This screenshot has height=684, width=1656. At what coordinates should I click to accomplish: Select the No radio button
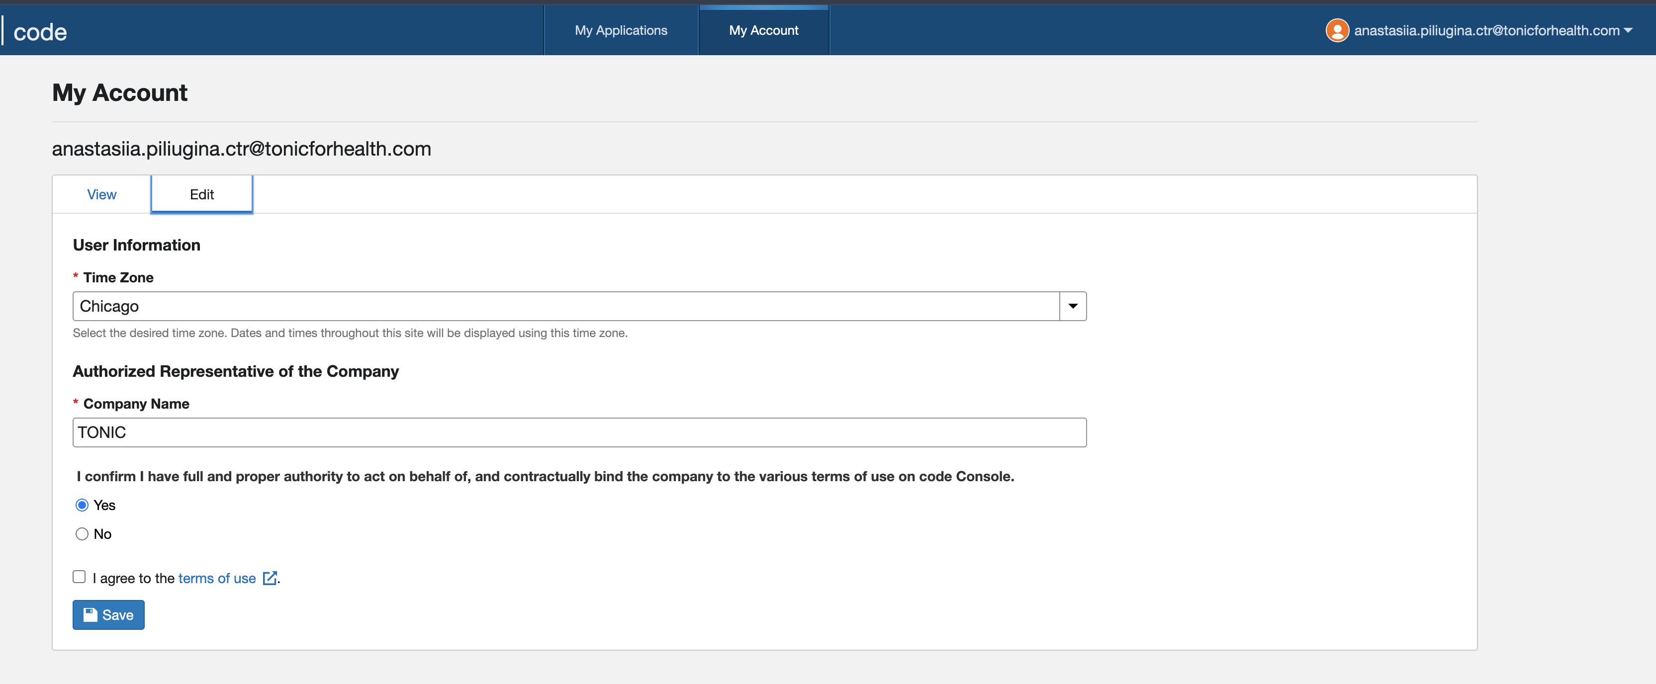point(82,534)
